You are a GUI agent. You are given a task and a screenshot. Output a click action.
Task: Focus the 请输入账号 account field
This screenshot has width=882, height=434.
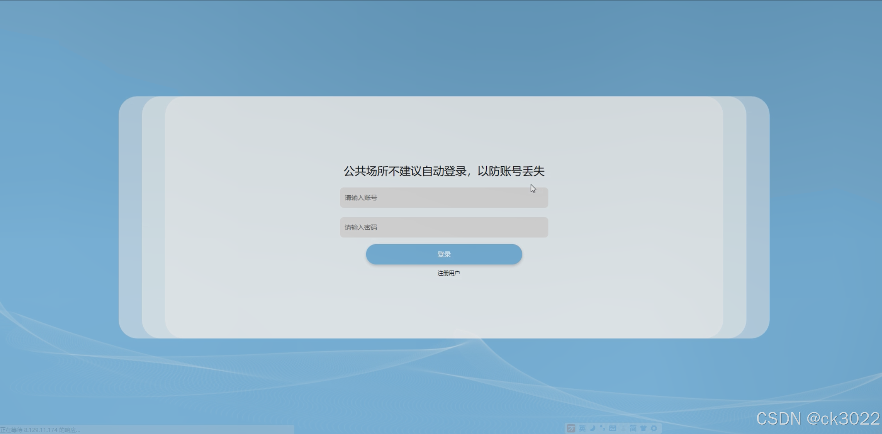click(444, 198)
